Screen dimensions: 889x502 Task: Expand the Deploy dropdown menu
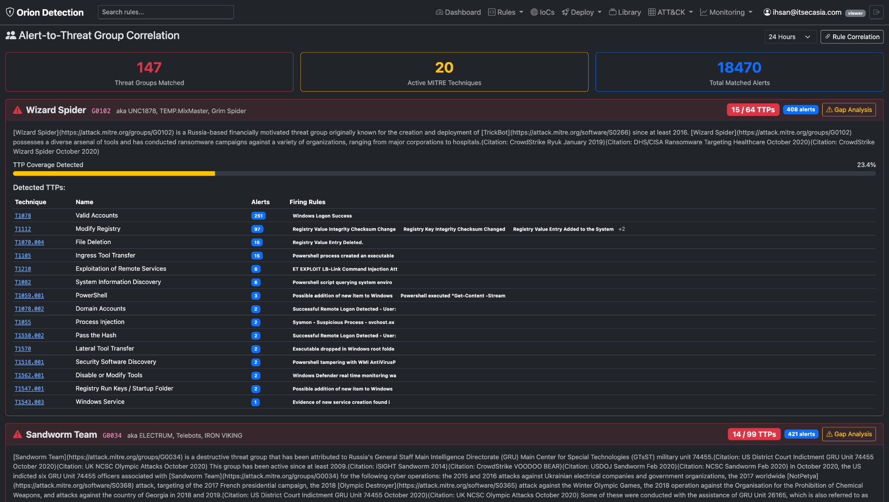point(582,12)
